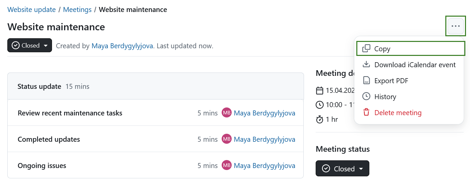470x180 pixels.
Task: Click the download icon for iCalendar event
Action: (x=366, y=65)
